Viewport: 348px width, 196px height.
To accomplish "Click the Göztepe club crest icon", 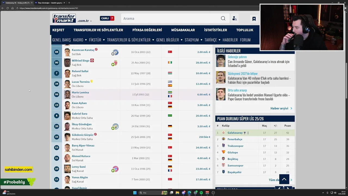I will (x=223, y=152).
